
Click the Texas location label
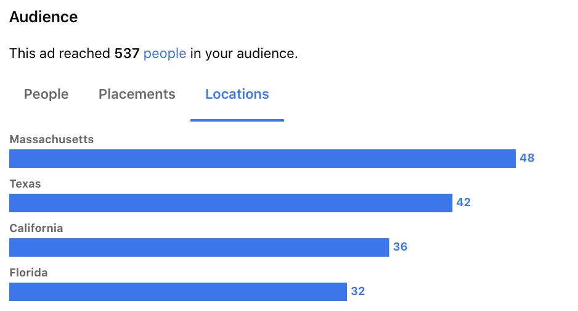click(25, 184)
